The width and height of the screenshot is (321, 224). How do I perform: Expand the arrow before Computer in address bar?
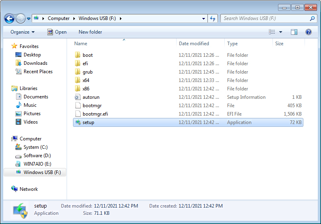pyautogui.click(x=43, y=18)
